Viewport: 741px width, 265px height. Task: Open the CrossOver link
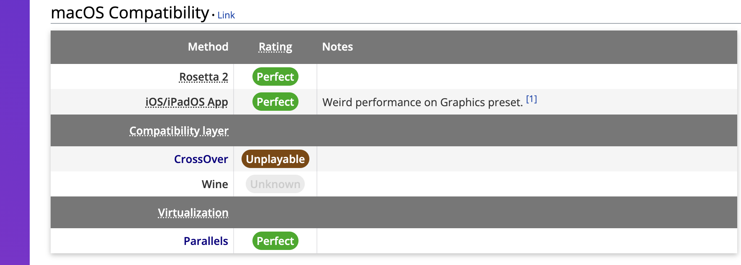(x=201, y=159)
